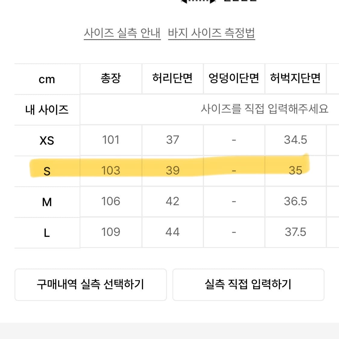Click the 사이즈를 직접 입력해주세요 field
This screenshot has width=339, height=339.
click(x=264, y=109)
